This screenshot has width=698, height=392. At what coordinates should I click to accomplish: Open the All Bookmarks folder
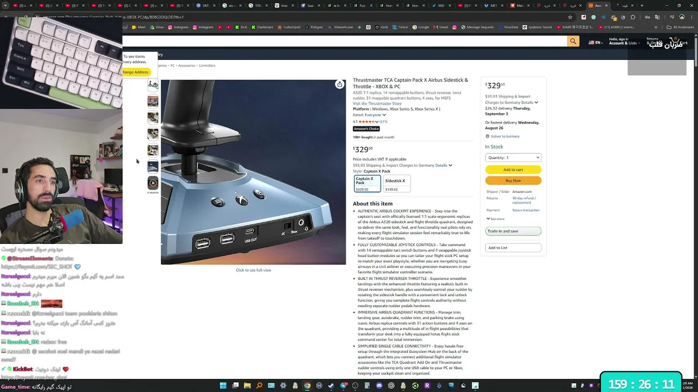[680, 27]
